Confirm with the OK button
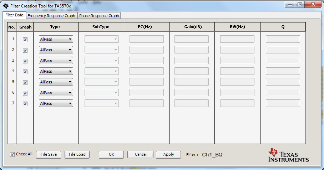 [111, 155]
